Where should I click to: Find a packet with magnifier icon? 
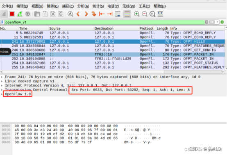[70, 14]
